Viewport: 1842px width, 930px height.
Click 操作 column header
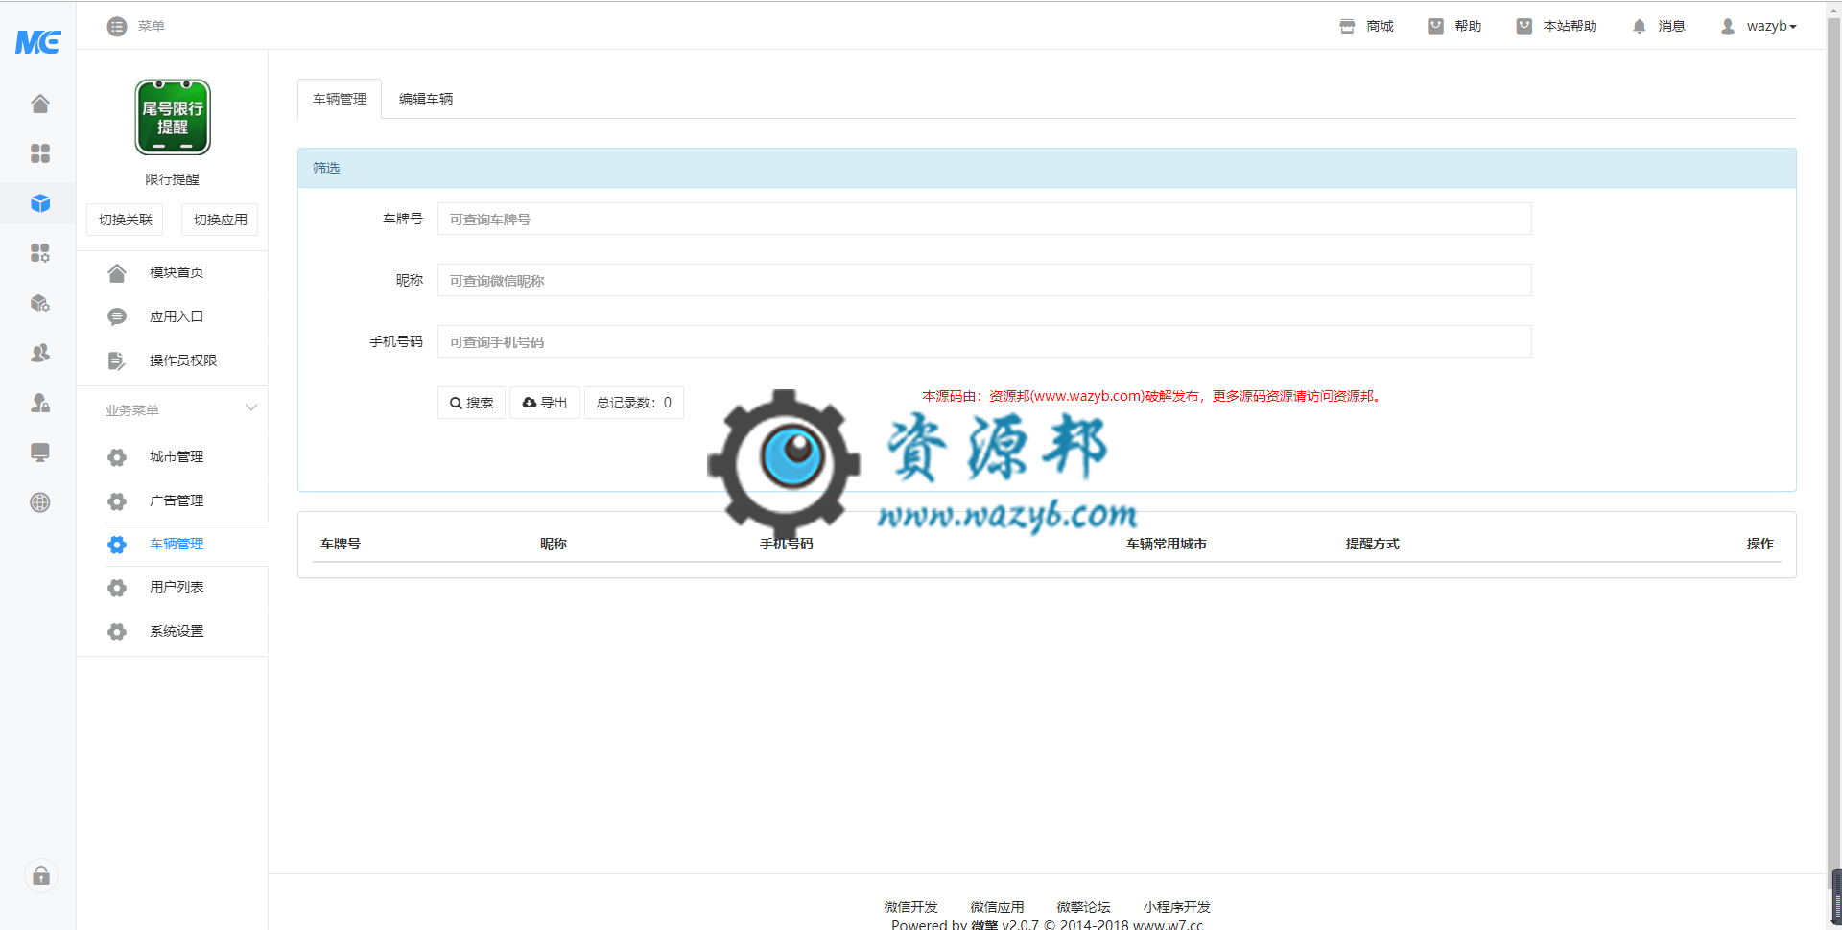pos(1760,544)
